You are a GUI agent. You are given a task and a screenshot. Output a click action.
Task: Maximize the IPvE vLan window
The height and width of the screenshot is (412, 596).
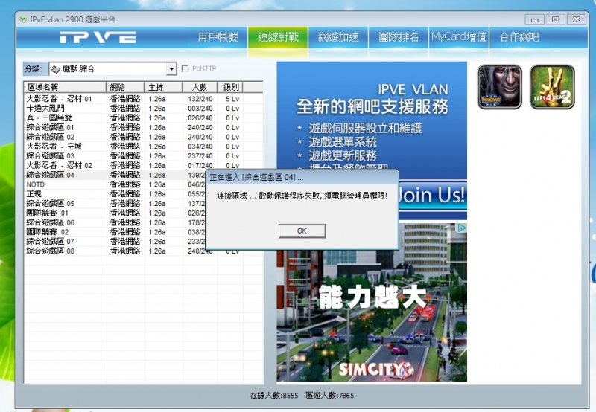(x=555, y=19)
